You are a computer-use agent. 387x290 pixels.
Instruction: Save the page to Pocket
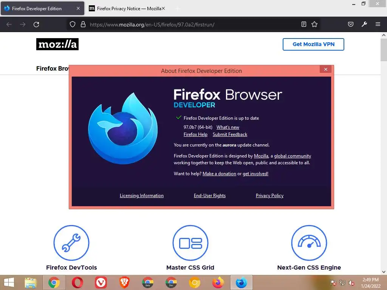click(x=350, y=24)
